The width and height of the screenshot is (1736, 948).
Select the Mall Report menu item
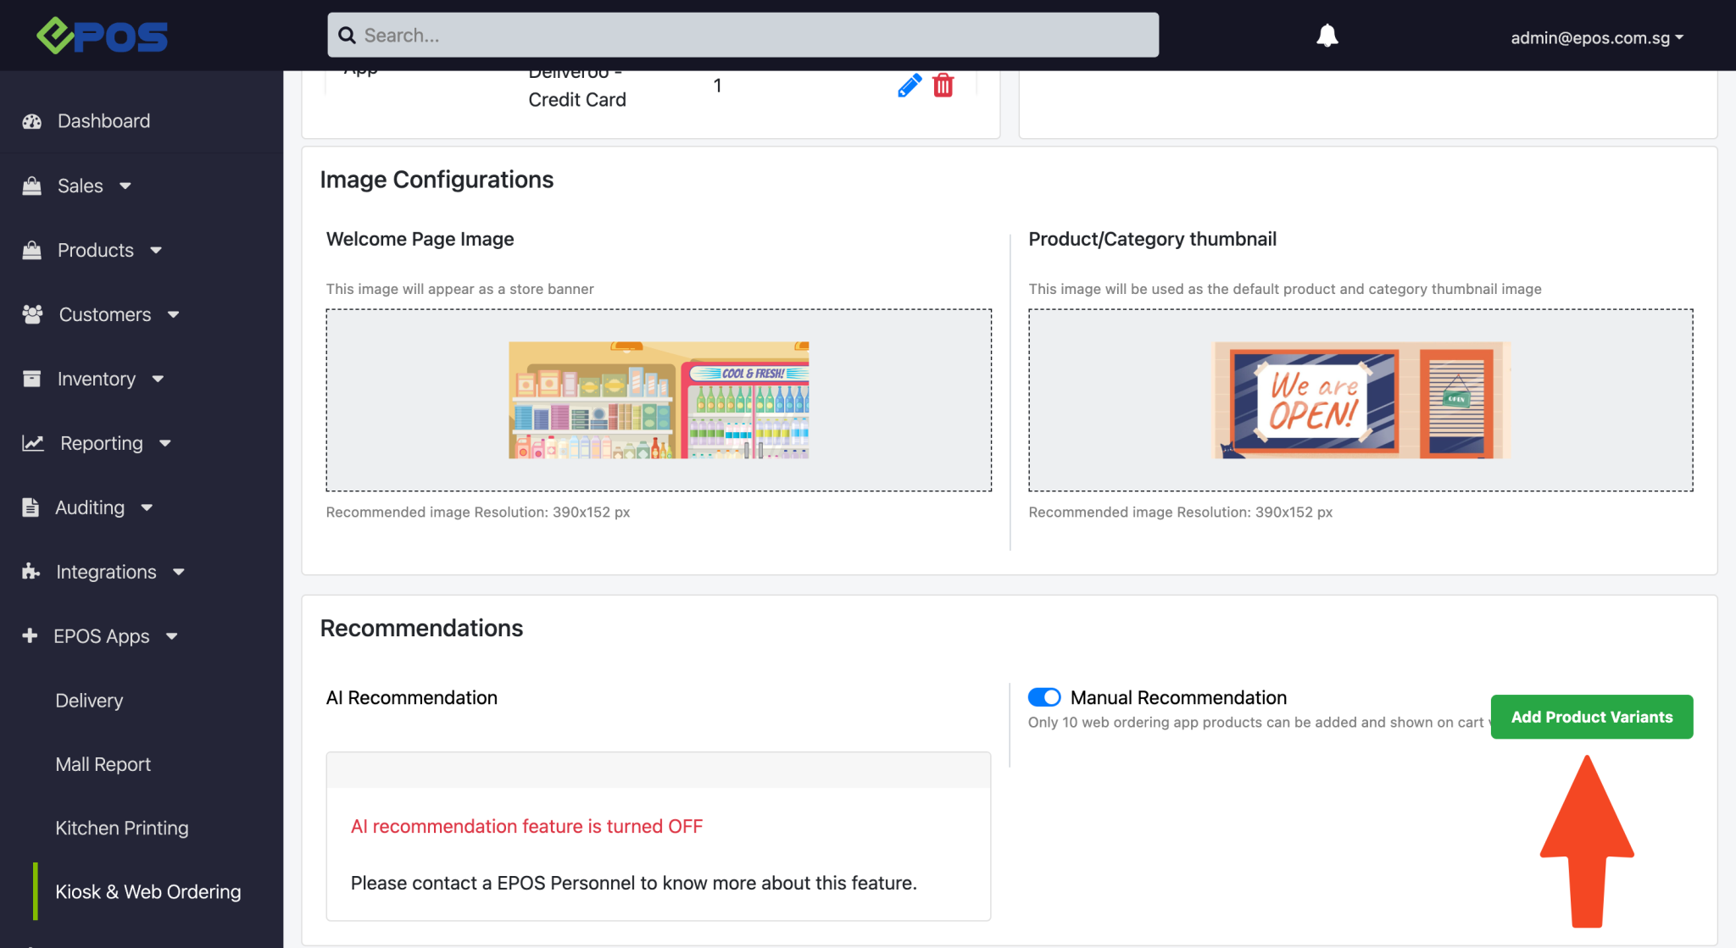(103, 763)
